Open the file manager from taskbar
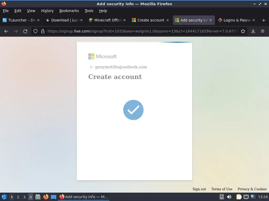The height and width of the screenshot is (201, 269). (x=38, y=197)
